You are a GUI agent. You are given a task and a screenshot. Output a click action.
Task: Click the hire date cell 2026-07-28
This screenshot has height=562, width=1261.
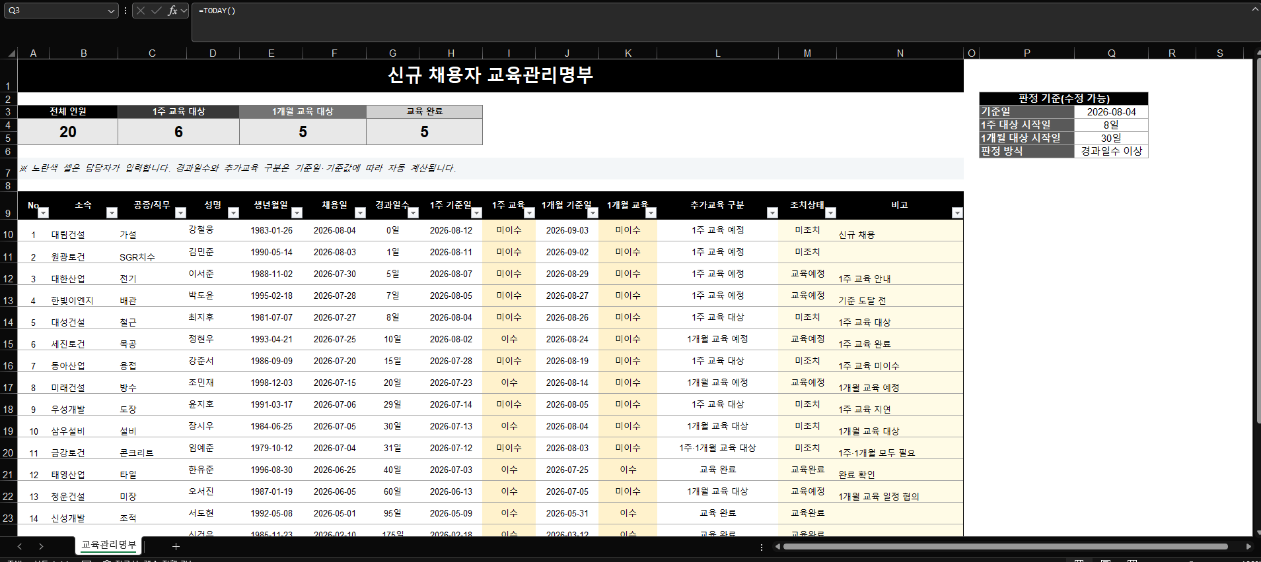pyautogui.click(x=335, y=296)
